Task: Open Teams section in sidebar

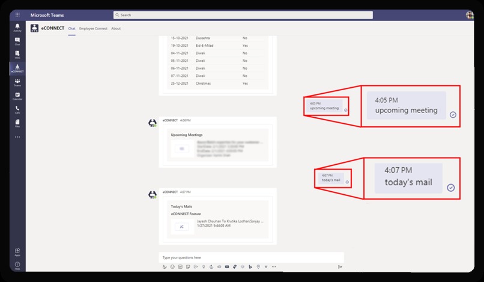Action: tap(17, 82)
